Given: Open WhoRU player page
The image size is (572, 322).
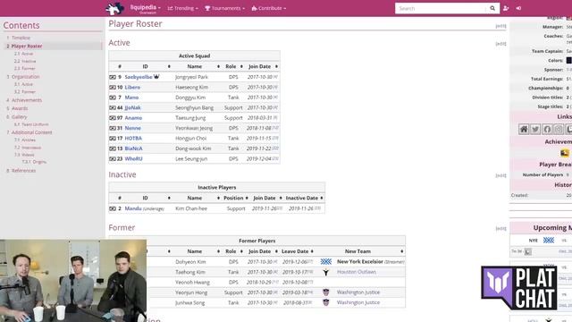Looking at the screenshot, I should coord(133,159).
